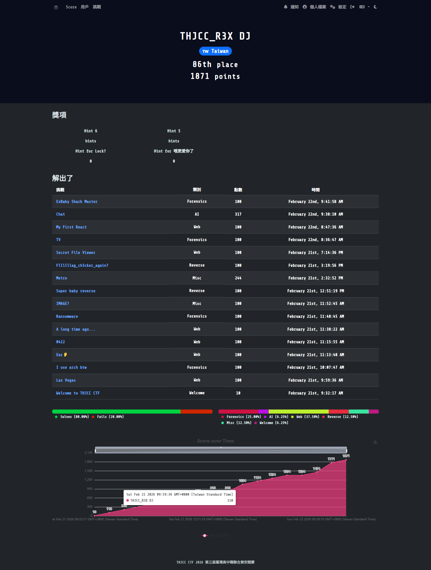Open the 個人檔案 profile user icon

click(x=304, y=7)
